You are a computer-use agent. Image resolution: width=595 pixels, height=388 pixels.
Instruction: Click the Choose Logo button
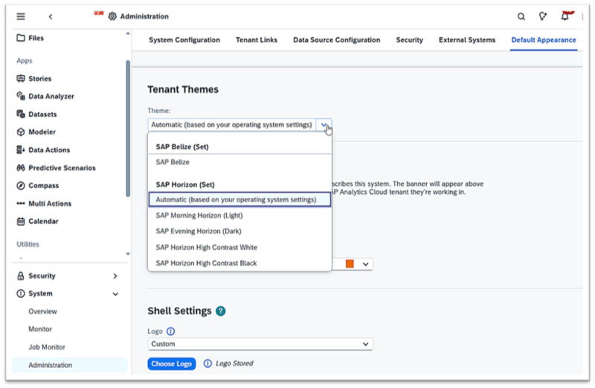172,363
